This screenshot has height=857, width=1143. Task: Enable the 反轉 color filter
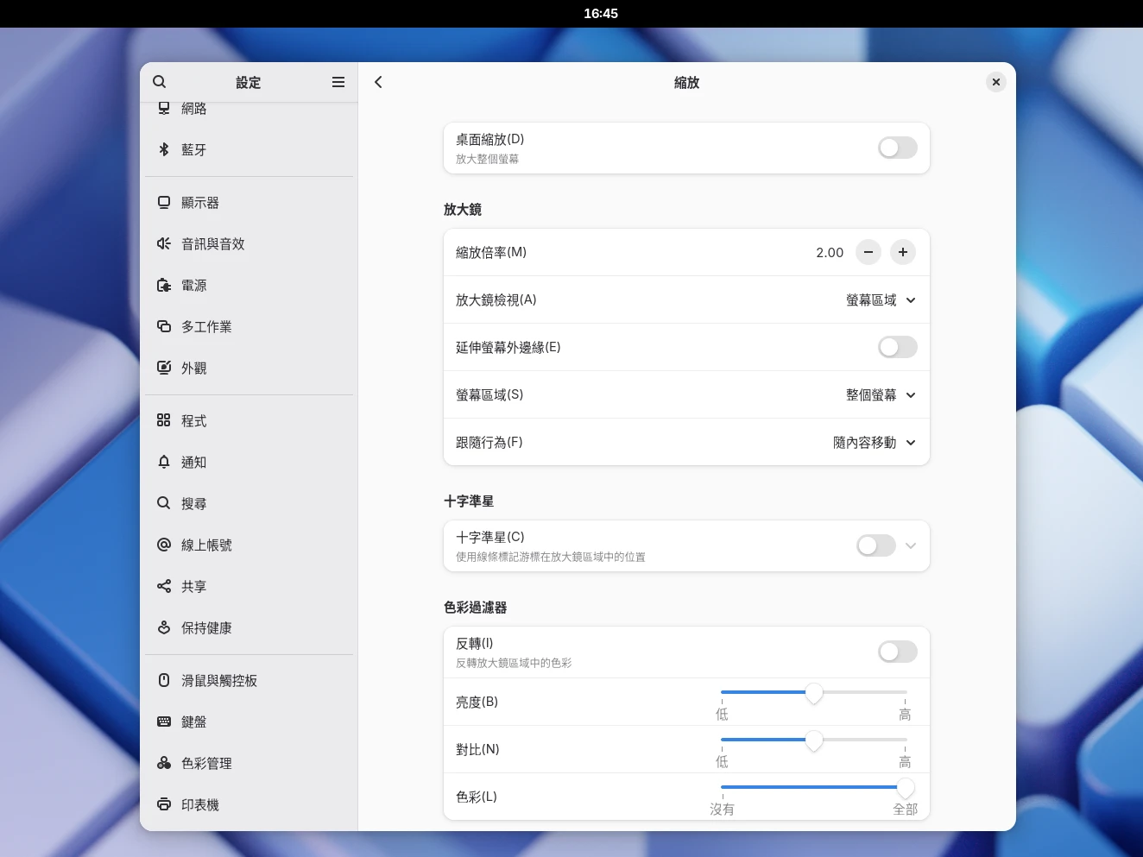897,652
